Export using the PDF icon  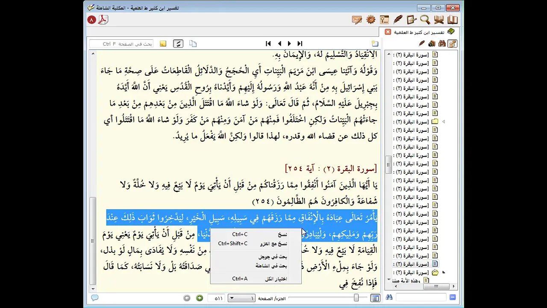tap(103, 20)
